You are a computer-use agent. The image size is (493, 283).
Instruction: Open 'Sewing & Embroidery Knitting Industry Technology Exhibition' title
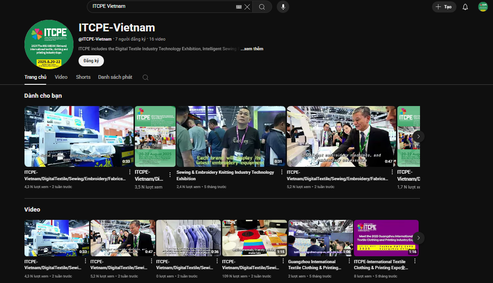point(225,175)
